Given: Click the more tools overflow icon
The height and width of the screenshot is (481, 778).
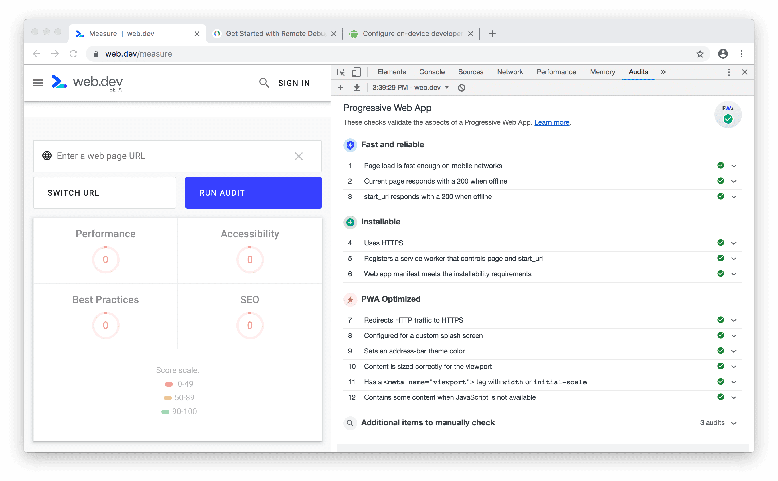Looking at the screenshot, I should (x=663, y=72).
